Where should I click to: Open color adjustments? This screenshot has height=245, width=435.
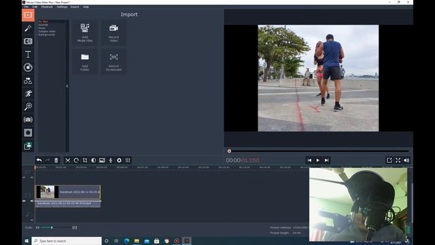pyautogui.click(x=94, y=161)
